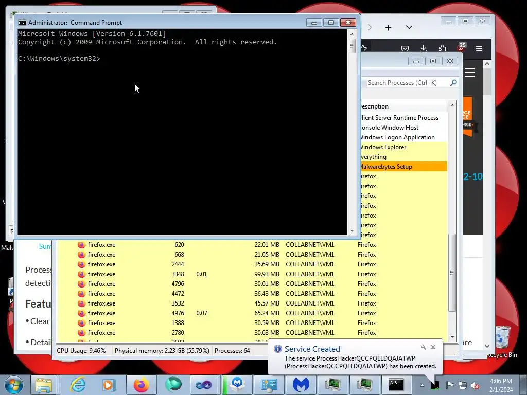This screenshot has height=395, width=527.
Task: Click in the Search Processes field
Action: (x=408, y=83)
